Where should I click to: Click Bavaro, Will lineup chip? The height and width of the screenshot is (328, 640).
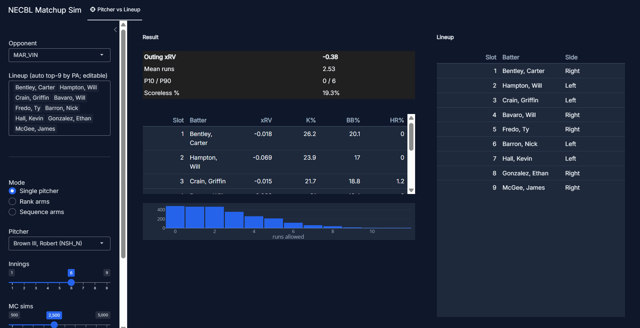pyautogui.click(x=69, y=98)
